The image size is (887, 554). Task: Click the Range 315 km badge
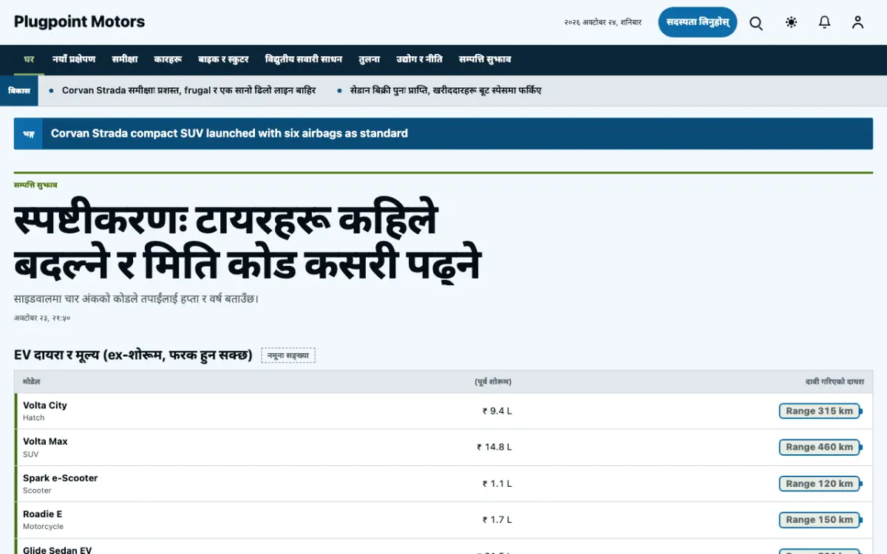click(x=820, y=411)
